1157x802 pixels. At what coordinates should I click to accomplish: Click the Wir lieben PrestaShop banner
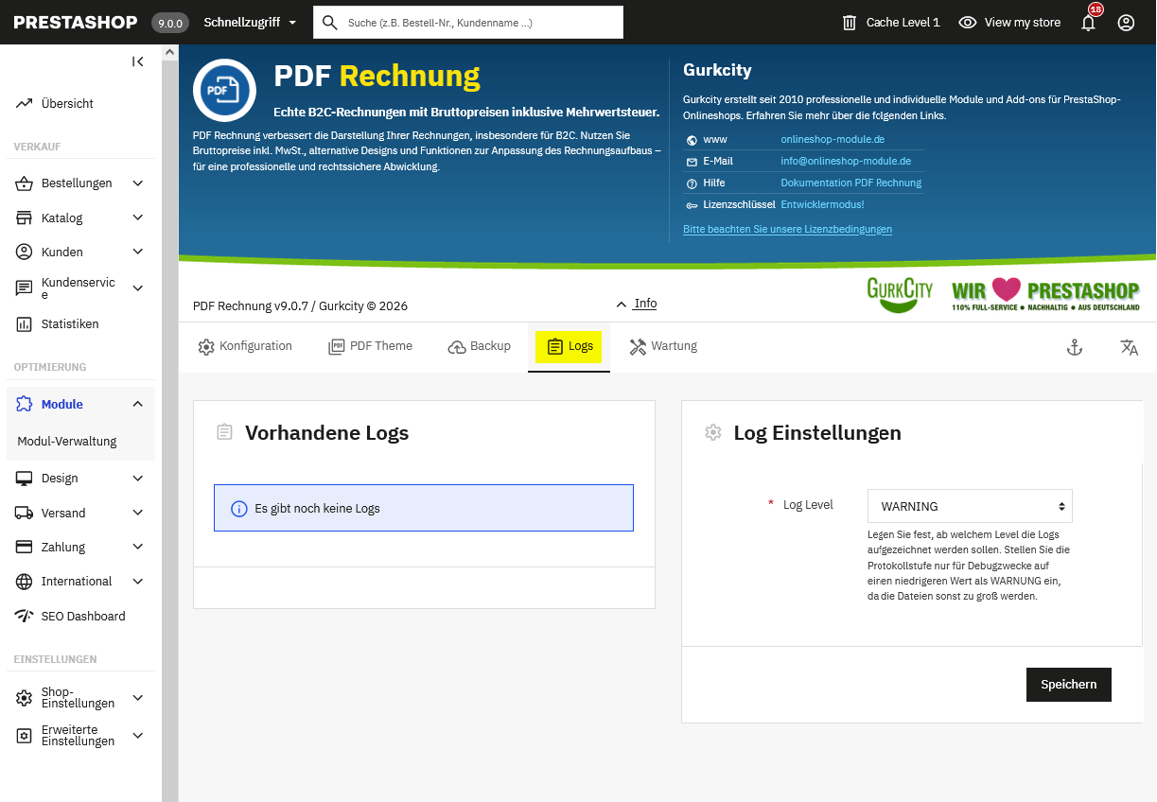pos(1045,293)
